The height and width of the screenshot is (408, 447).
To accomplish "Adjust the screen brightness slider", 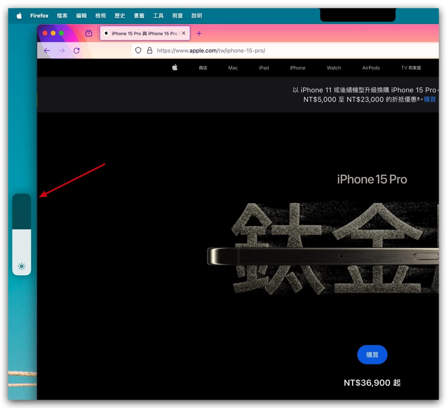I will point(22,234).
